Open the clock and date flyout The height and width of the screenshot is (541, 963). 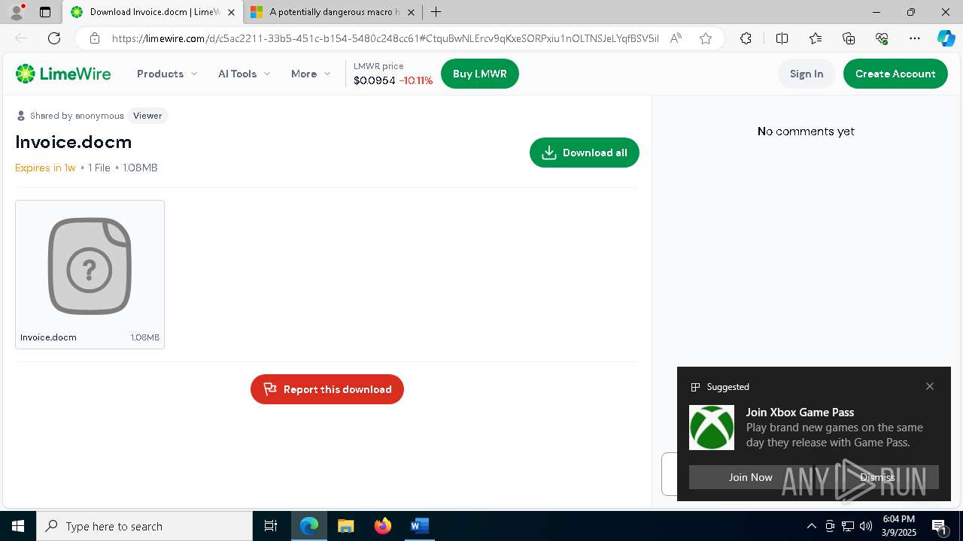point(899,526)
